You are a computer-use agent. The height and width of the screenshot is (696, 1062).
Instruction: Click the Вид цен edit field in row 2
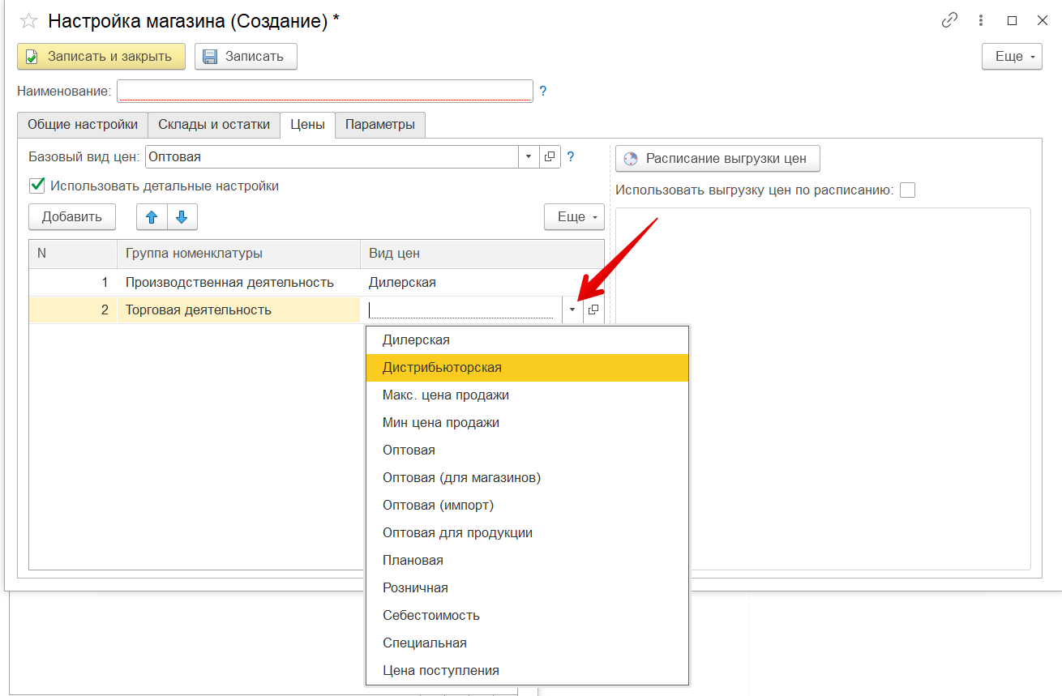[463, 310]
